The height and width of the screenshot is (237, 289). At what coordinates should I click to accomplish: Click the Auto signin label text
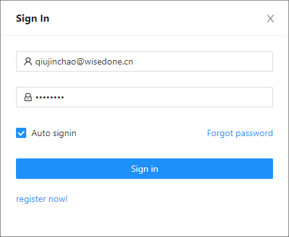(x=54, y=134)
